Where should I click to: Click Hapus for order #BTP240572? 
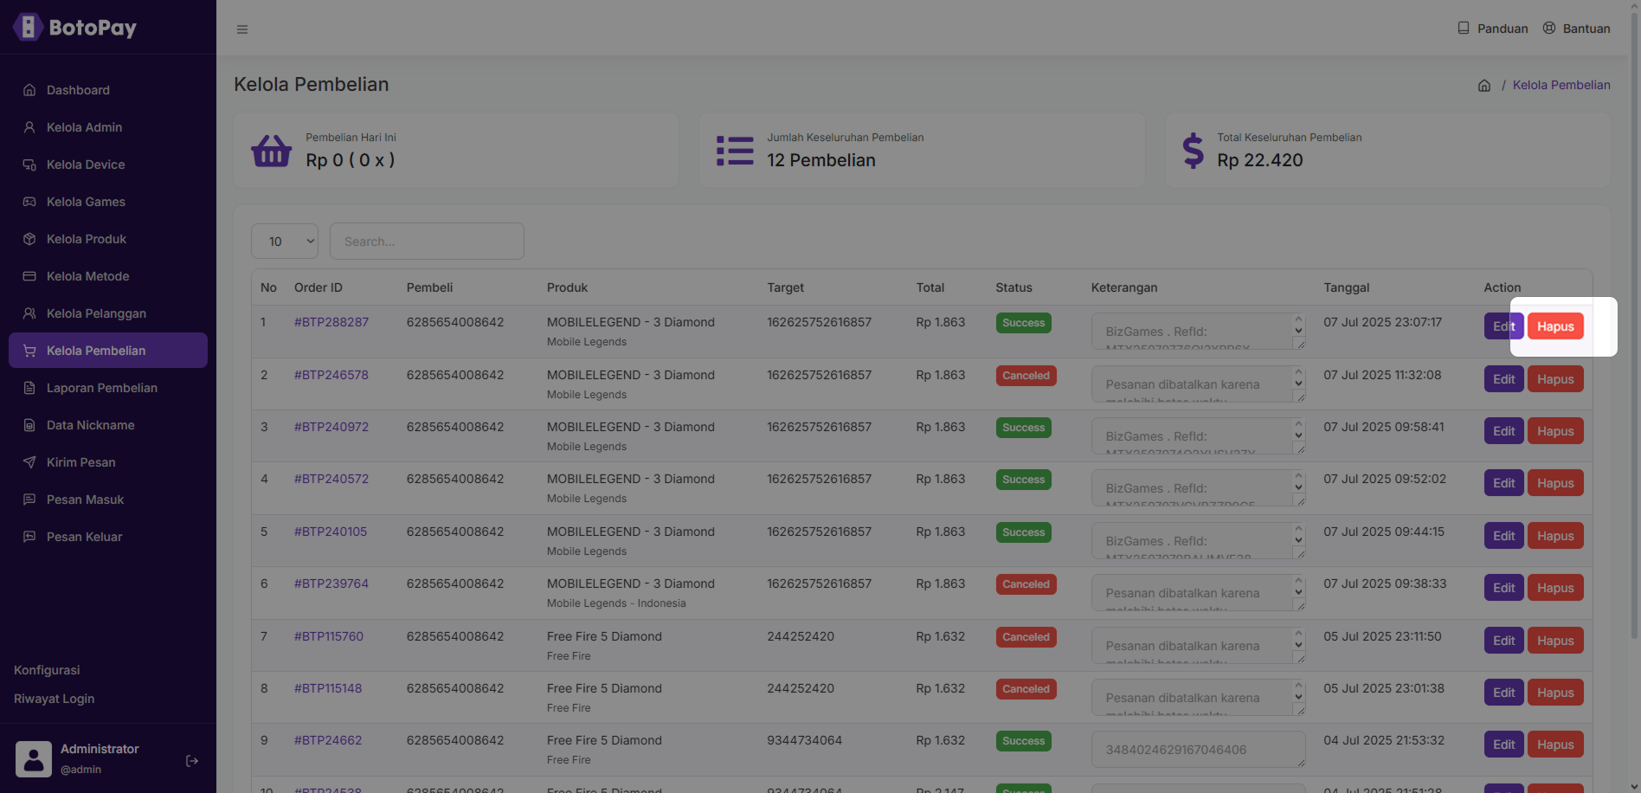click(x=1555, y=483)
